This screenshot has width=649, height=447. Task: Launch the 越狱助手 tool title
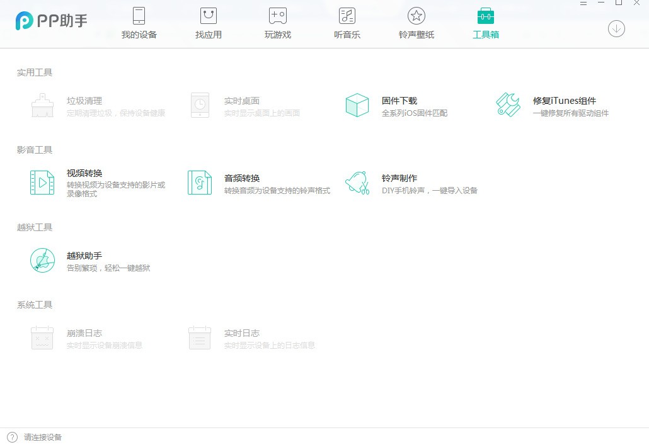pos(84,256)
